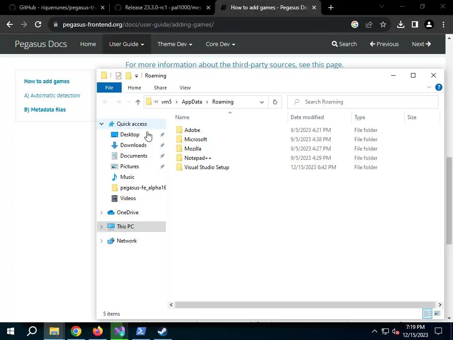Expand the OneDrive tree node

[102, 212]
